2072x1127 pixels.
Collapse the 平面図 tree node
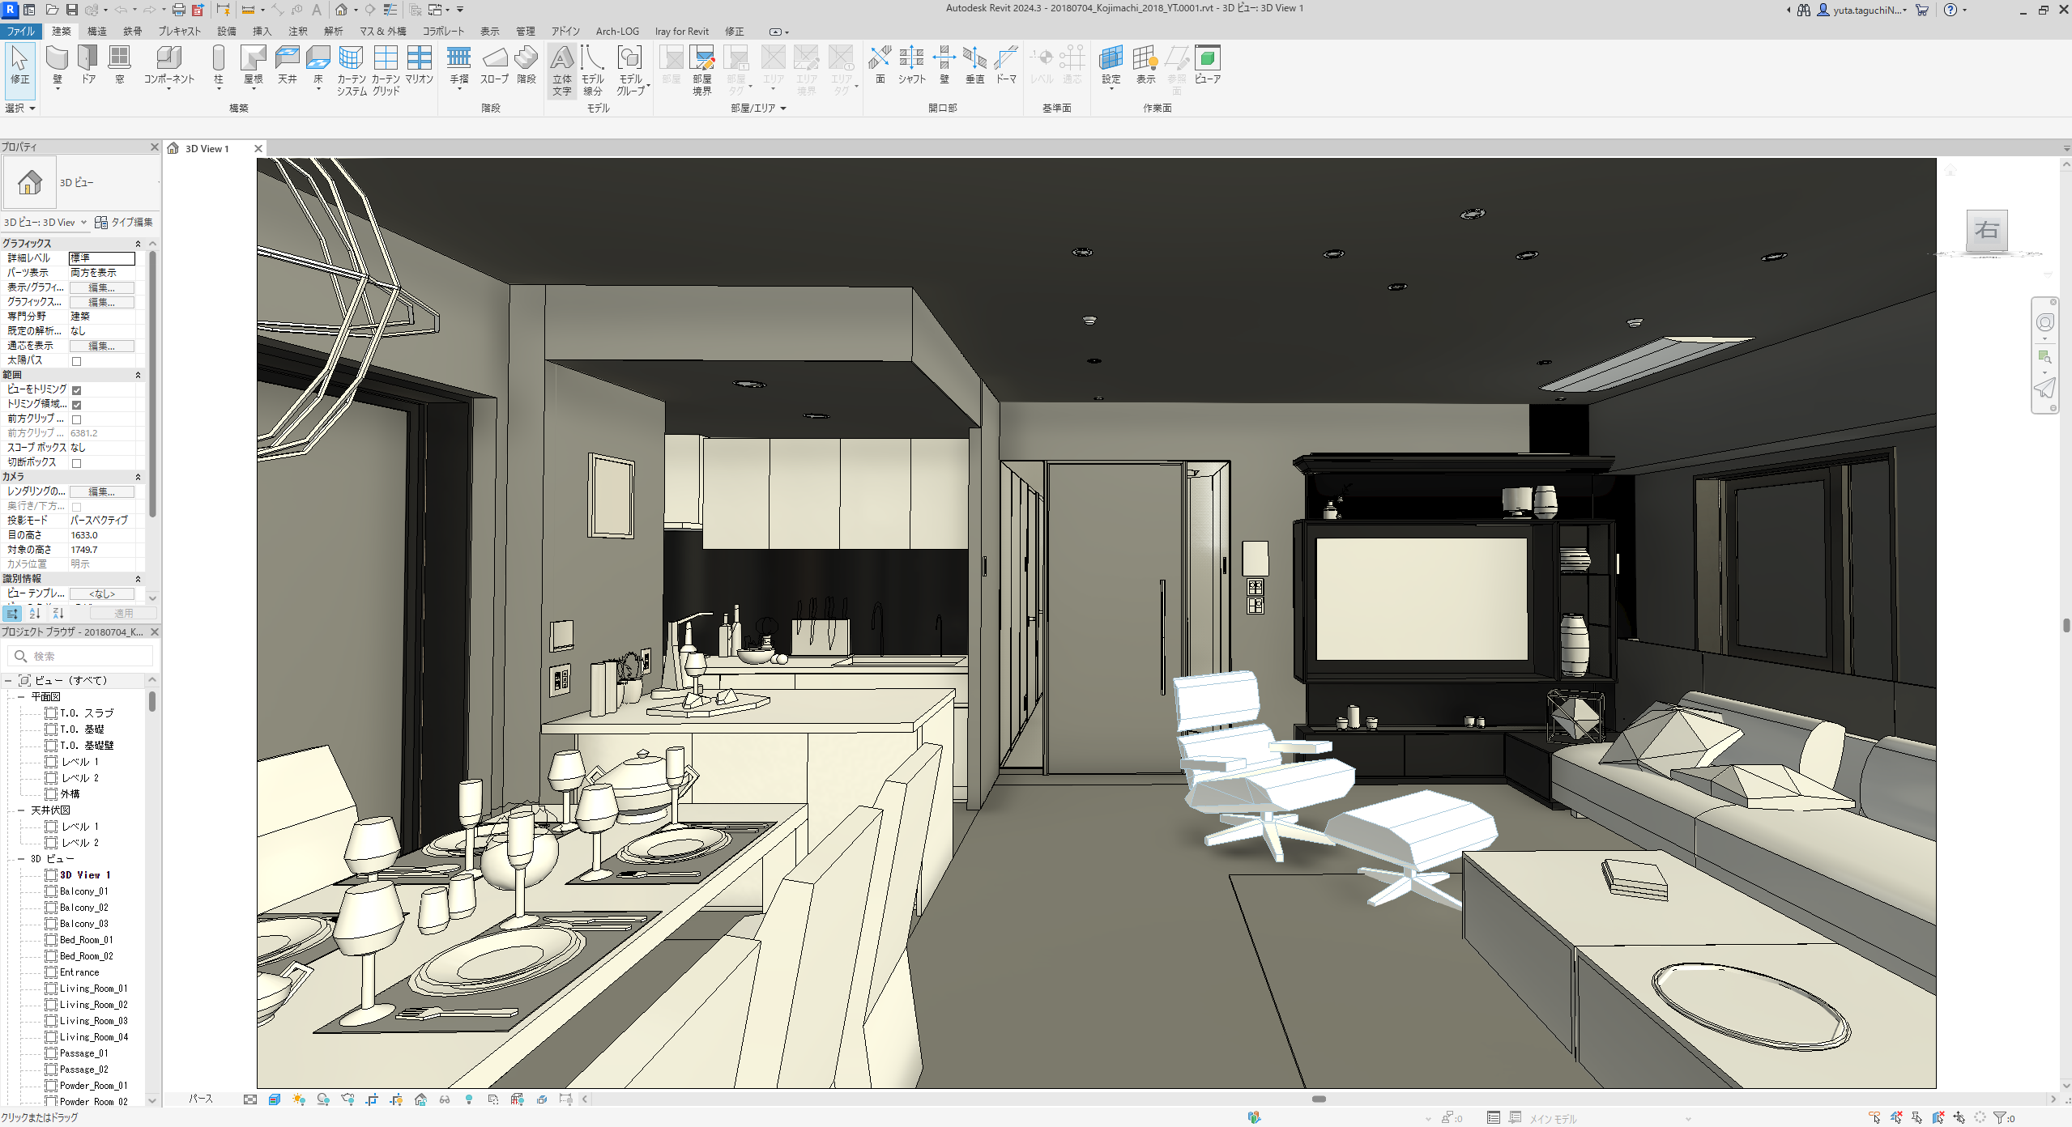pos(21,697)
